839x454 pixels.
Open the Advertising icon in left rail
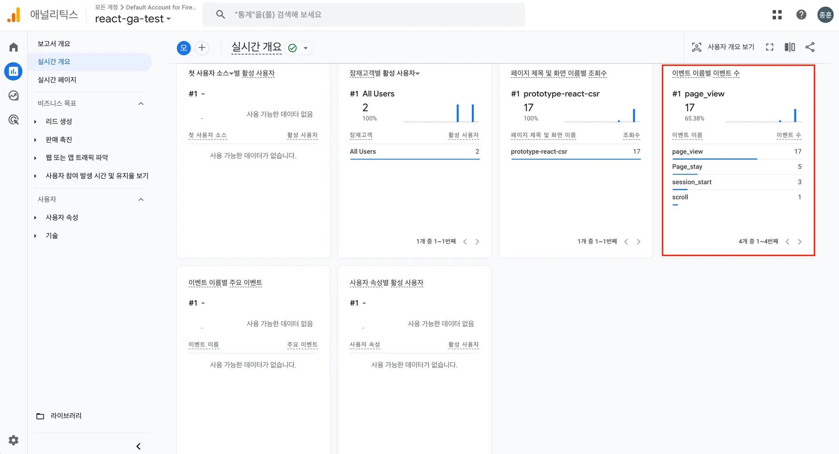pos(14,120)
